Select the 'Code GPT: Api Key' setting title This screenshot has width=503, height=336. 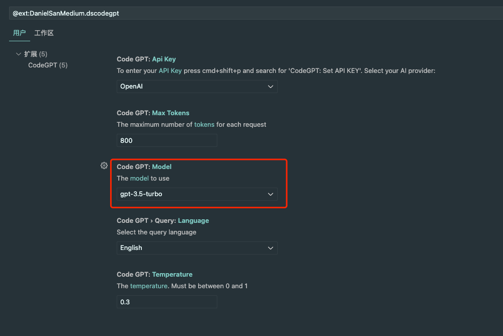pos(146,59)
